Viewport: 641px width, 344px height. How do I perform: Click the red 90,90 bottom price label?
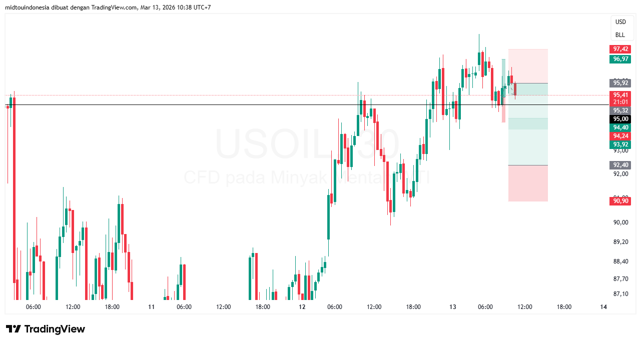click(620, 201)
